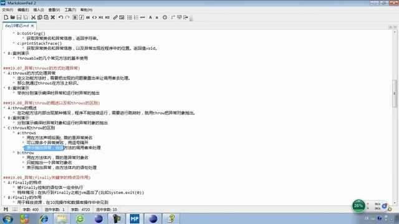Click the b:throw list line
This screenshot has height=224, width=399.
pos(26,152)
